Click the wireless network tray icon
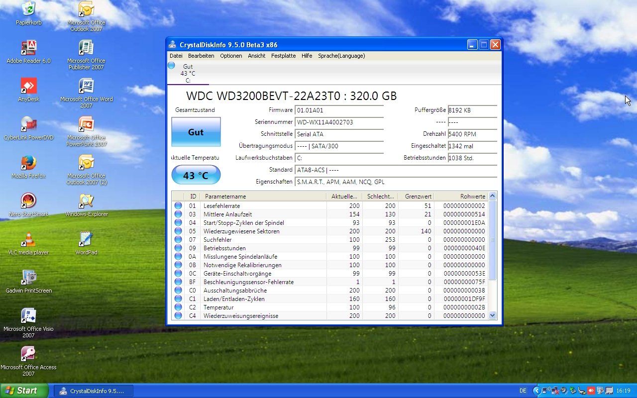The height and width of the screenshot is (398, 637). 546,391
